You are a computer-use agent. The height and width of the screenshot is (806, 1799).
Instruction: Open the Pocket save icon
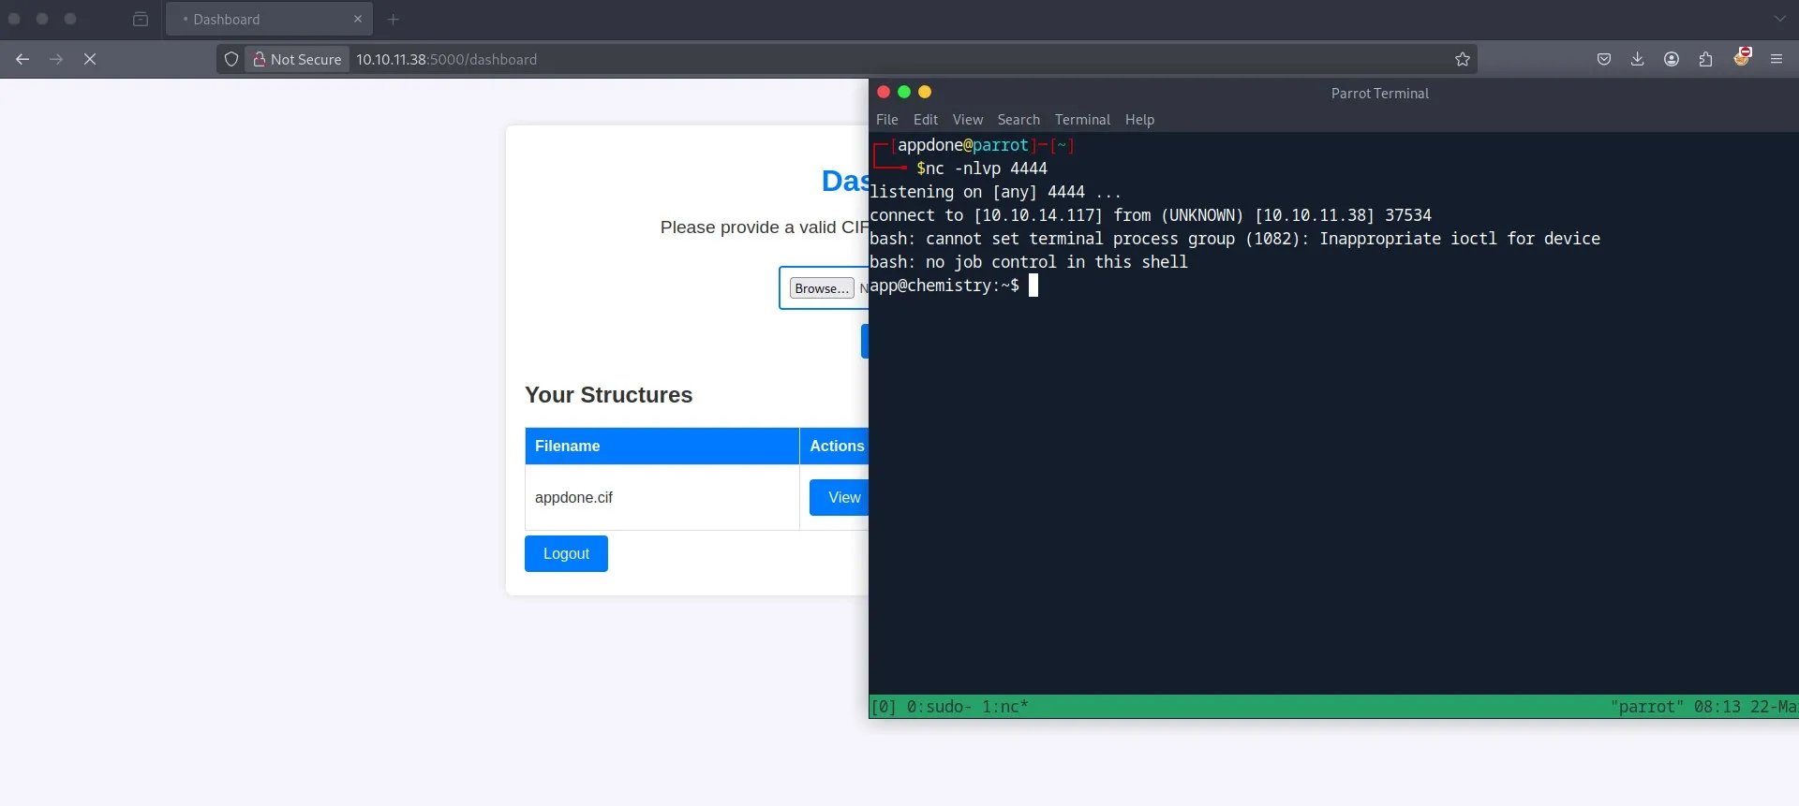[x=1604, y=59]
